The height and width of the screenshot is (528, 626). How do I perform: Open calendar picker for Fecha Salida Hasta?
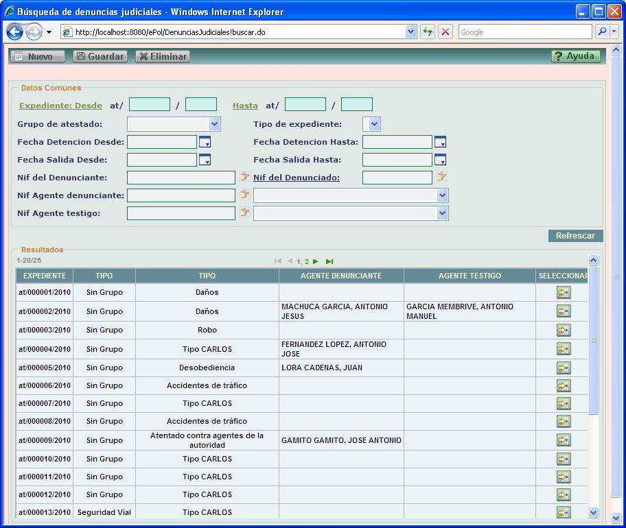[x=440, y=160]
